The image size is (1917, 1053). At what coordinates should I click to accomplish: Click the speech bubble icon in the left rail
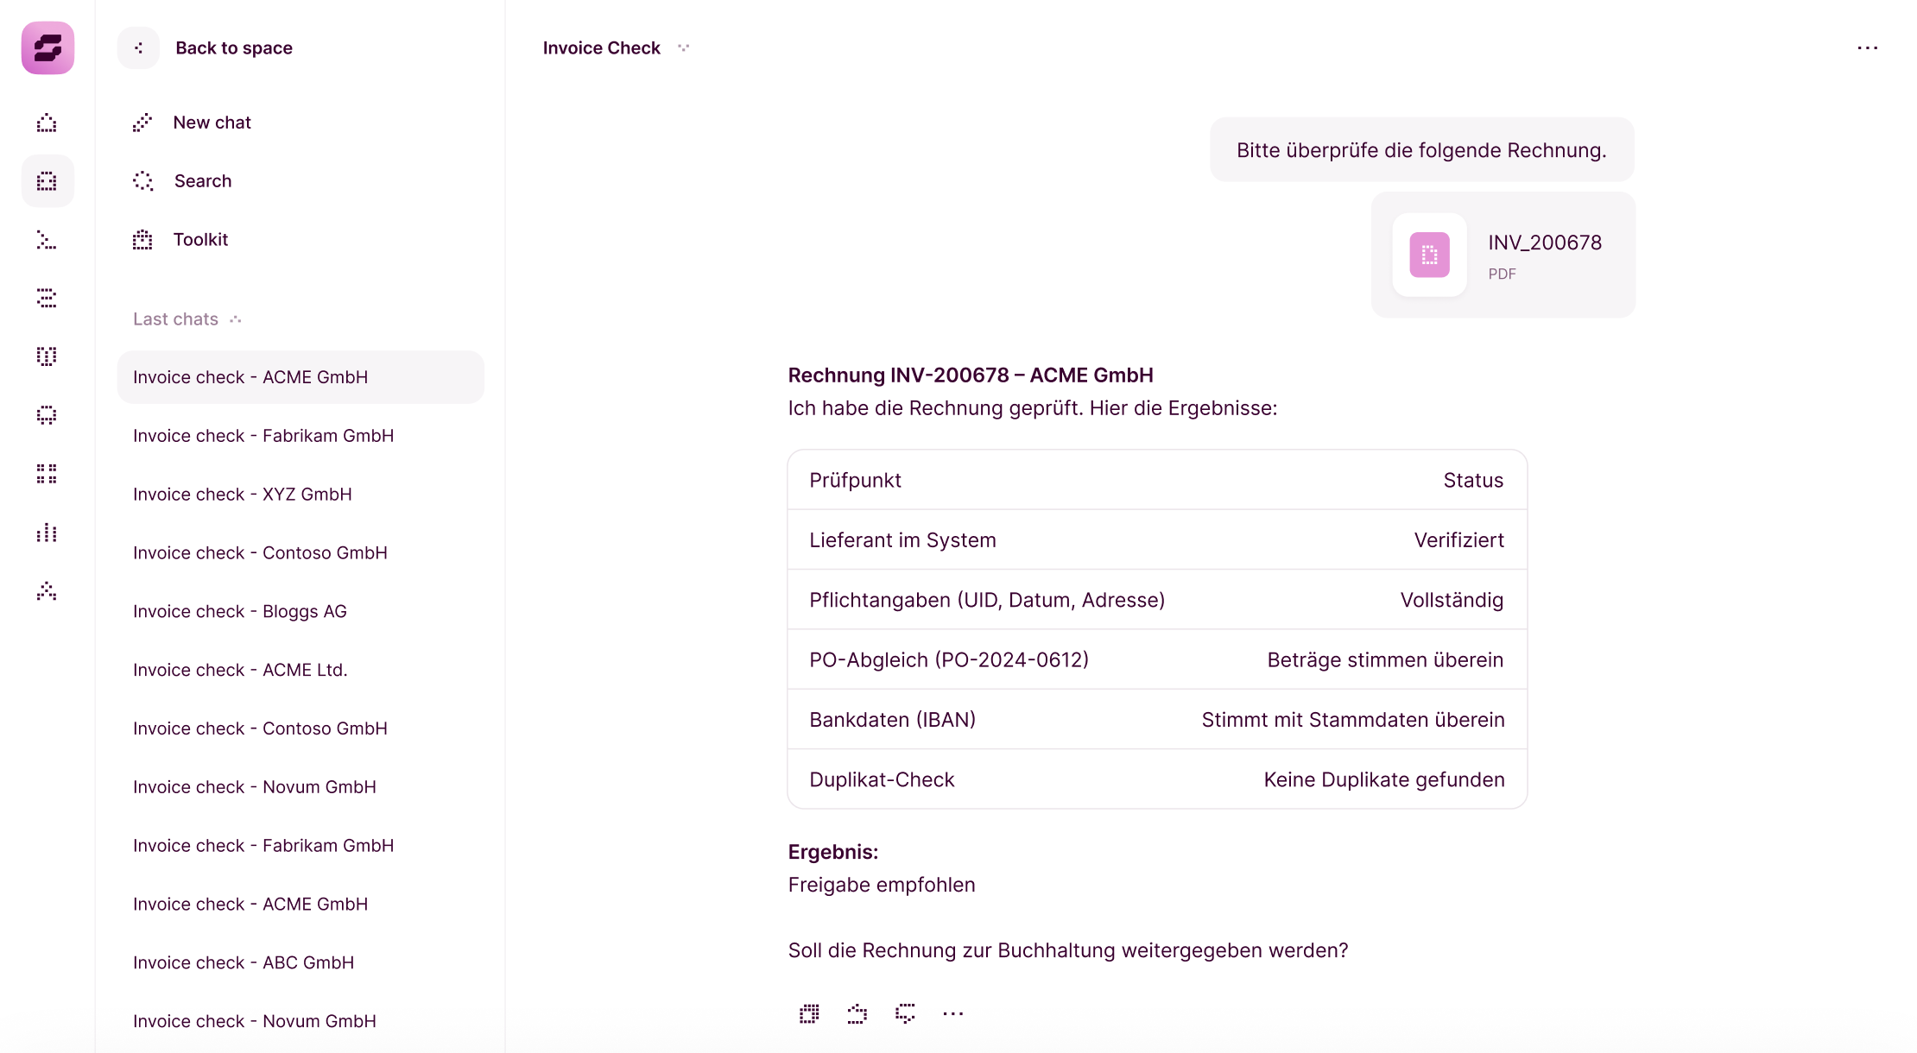click(47, 415)
